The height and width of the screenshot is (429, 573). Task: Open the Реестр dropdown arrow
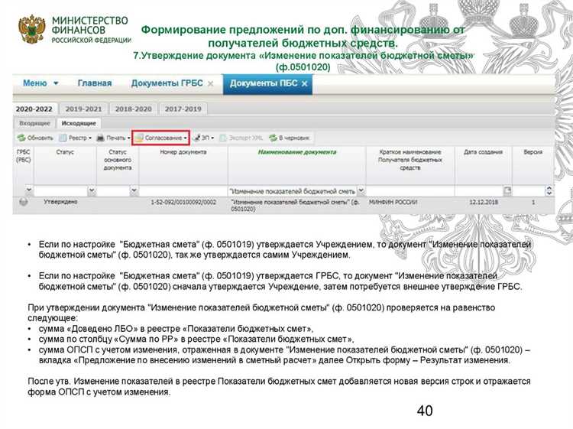(90, 138)
